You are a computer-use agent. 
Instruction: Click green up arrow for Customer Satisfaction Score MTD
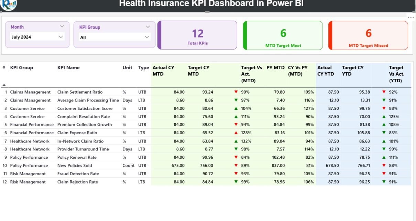[236, 108]
